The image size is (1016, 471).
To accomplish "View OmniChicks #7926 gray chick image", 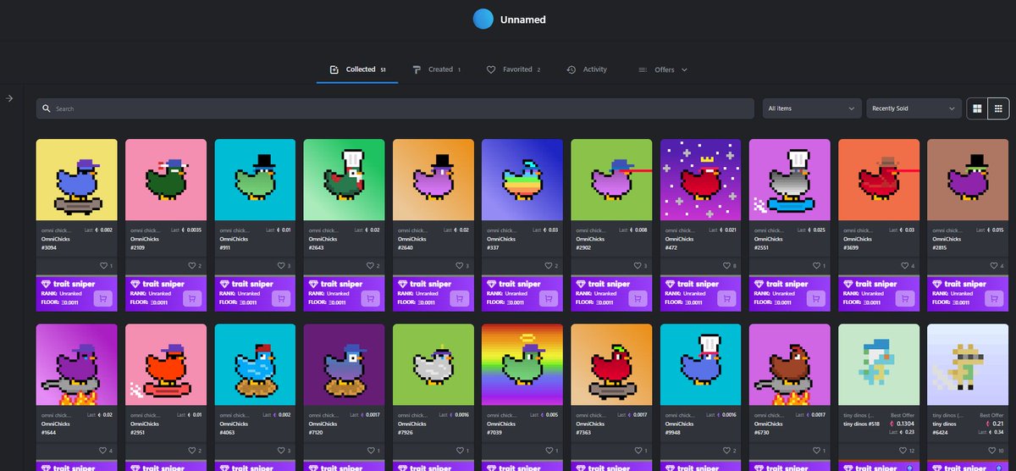I will [433, 364].
